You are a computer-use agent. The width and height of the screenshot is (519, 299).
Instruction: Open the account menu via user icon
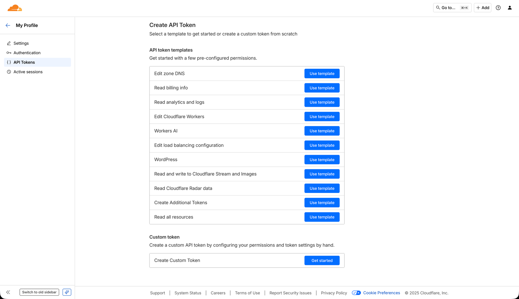510,8
